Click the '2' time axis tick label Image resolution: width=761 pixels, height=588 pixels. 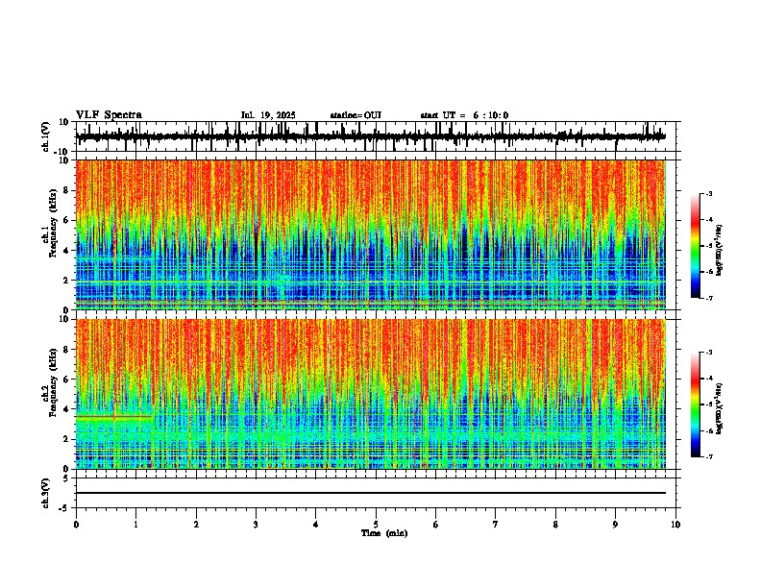point(196,525)
